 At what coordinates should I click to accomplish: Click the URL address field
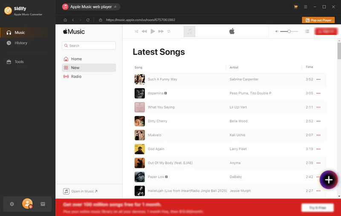141,20
